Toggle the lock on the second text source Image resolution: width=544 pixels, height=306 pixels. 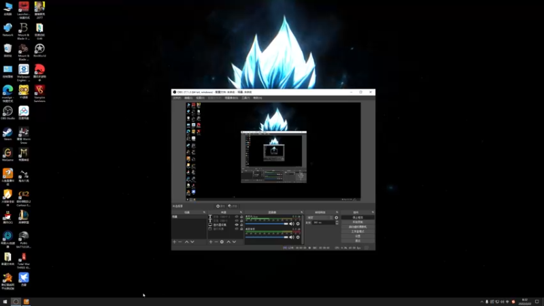click(241, 220)
